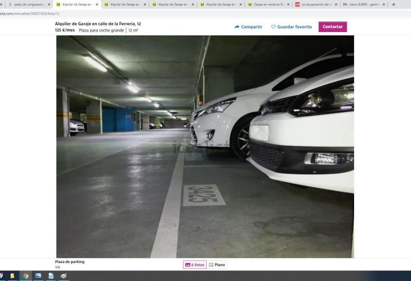This screenshot has width=411, height=281.
Task: Click the Contactar button
Action: [x=332, y=26]
